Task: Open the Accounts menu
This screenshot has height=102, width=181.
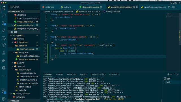Action: (4, 92)
